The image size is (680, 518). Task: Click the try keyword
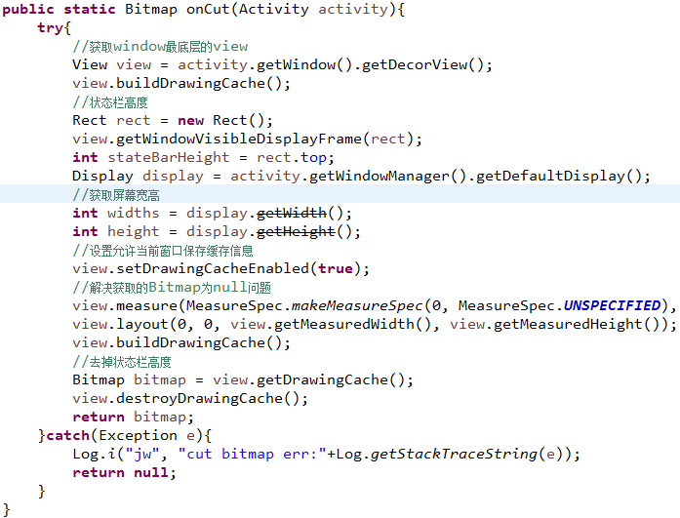point(51,27)
